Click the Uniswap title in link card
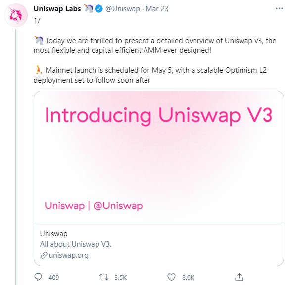 tap(53, 234)
